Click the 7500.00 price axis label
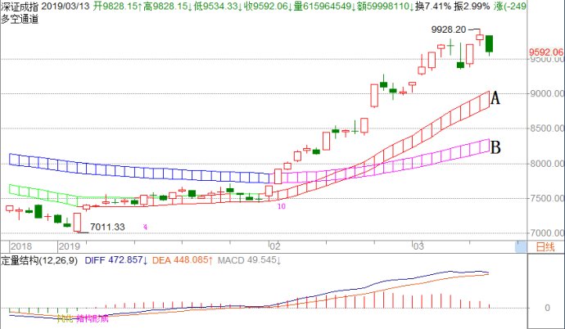565x329 pixels. (x=547, y=198)
